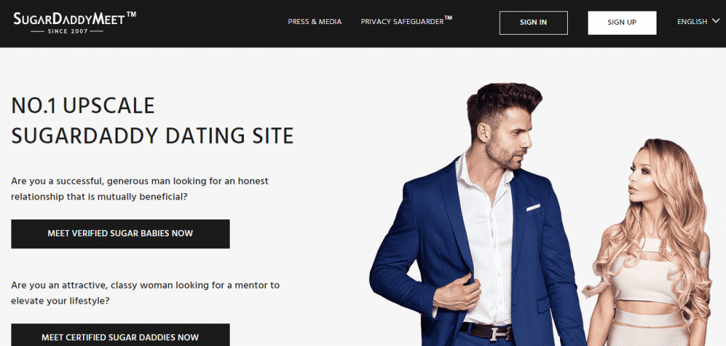Click the No.1 Upscale Sugardaddy heading
This screenshot has height=346, width=726.
[x=152, y=121]
